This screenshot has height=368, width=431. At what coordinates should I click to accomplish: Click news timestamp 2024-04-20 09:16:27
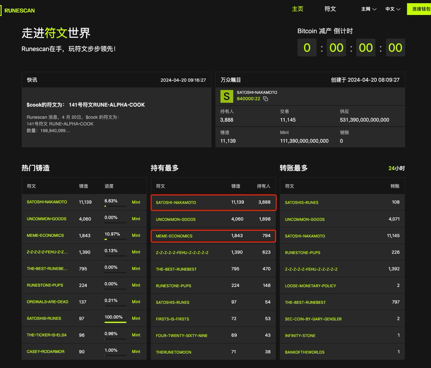[183, 80]
